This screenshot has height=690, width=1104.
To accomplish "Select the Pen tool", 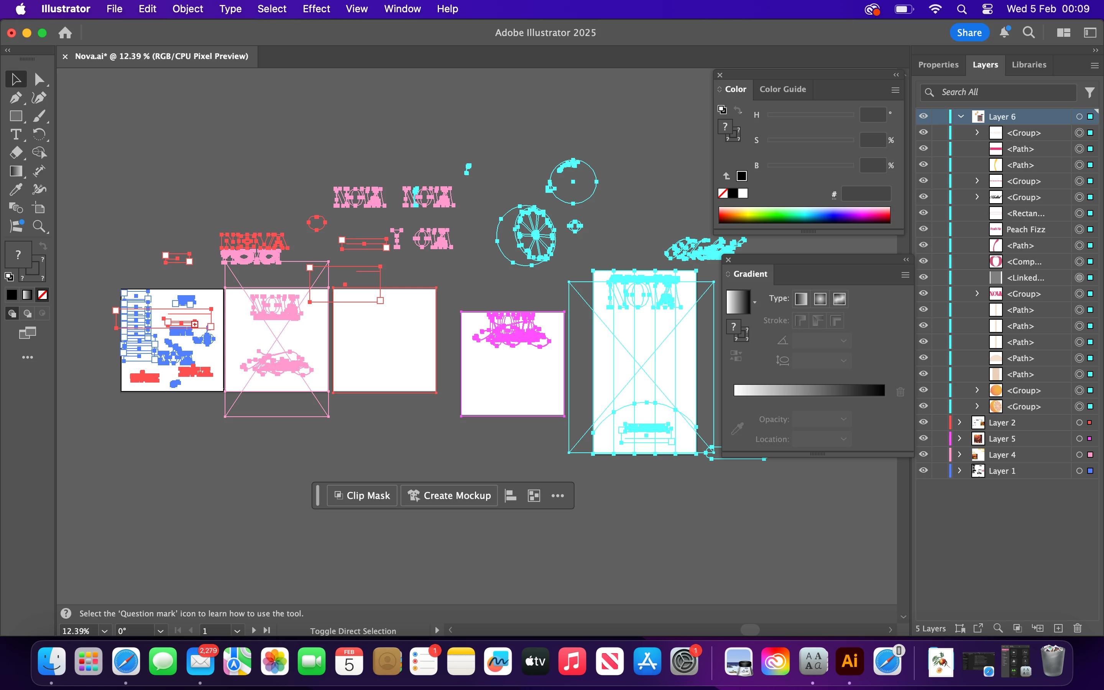I will click(15, 98).
